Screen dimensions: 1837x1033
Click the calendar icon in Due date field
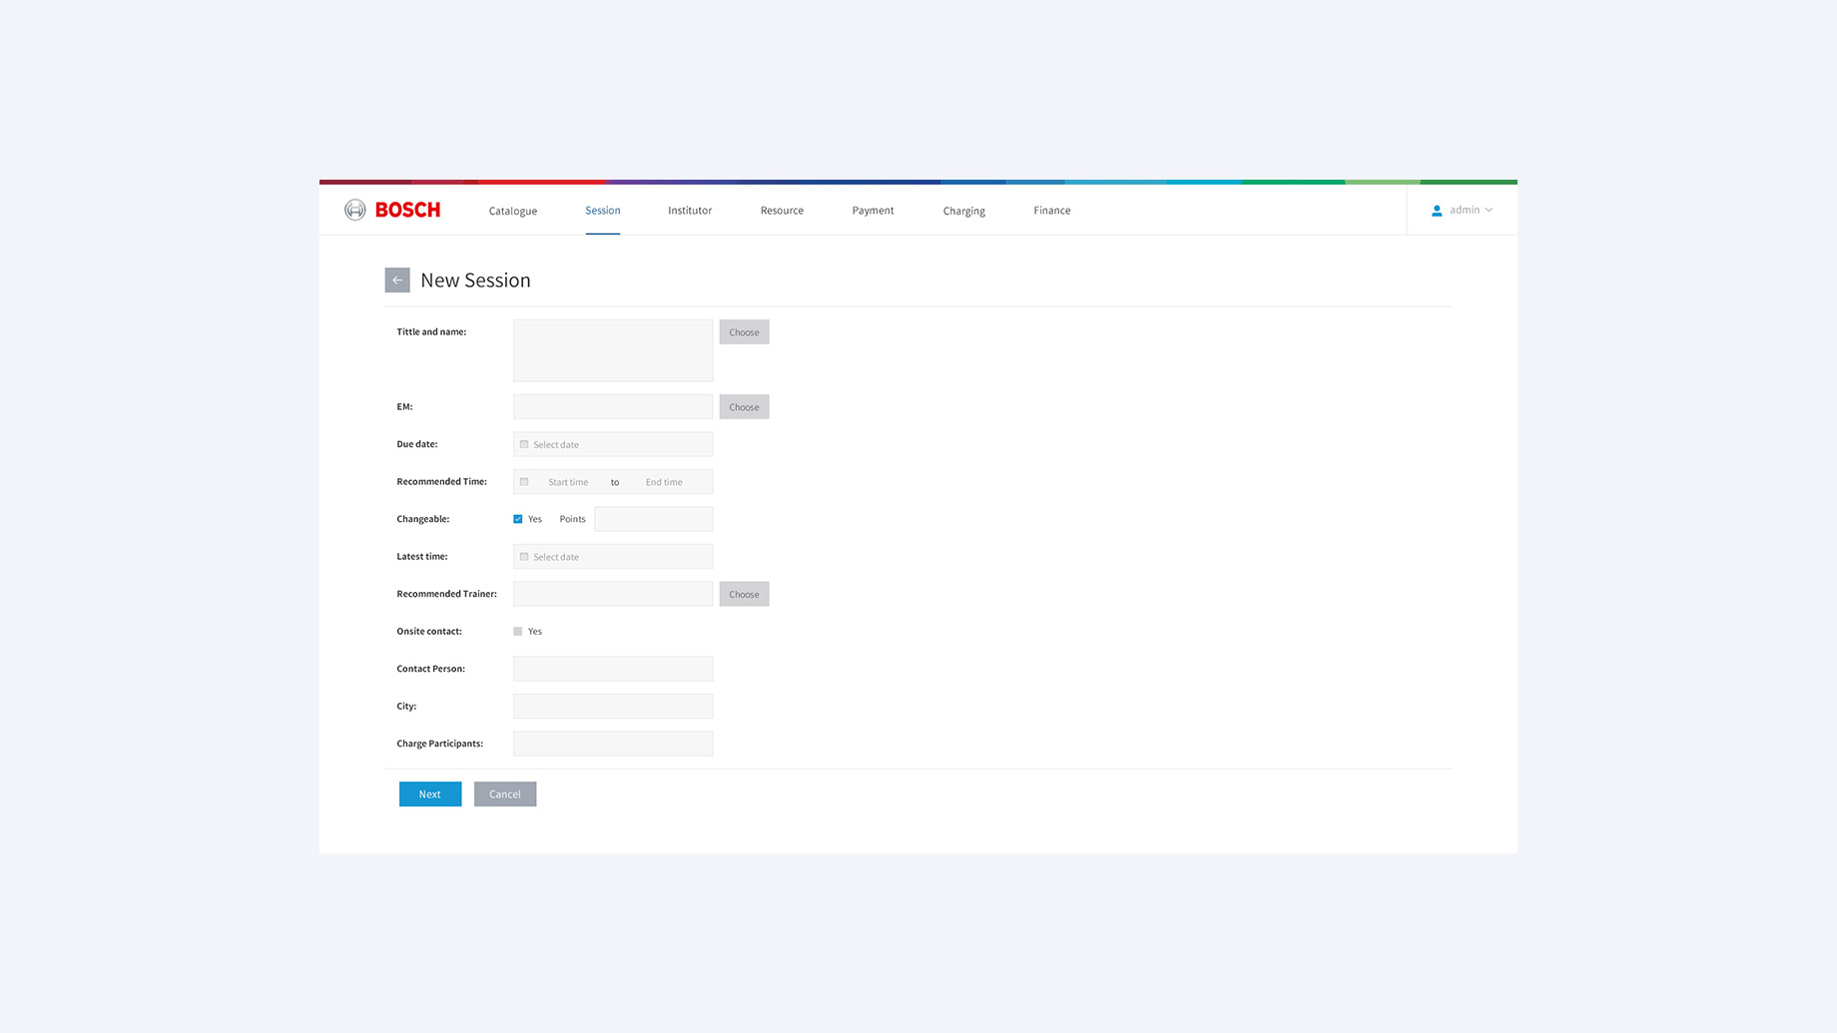tap(524, 444)
